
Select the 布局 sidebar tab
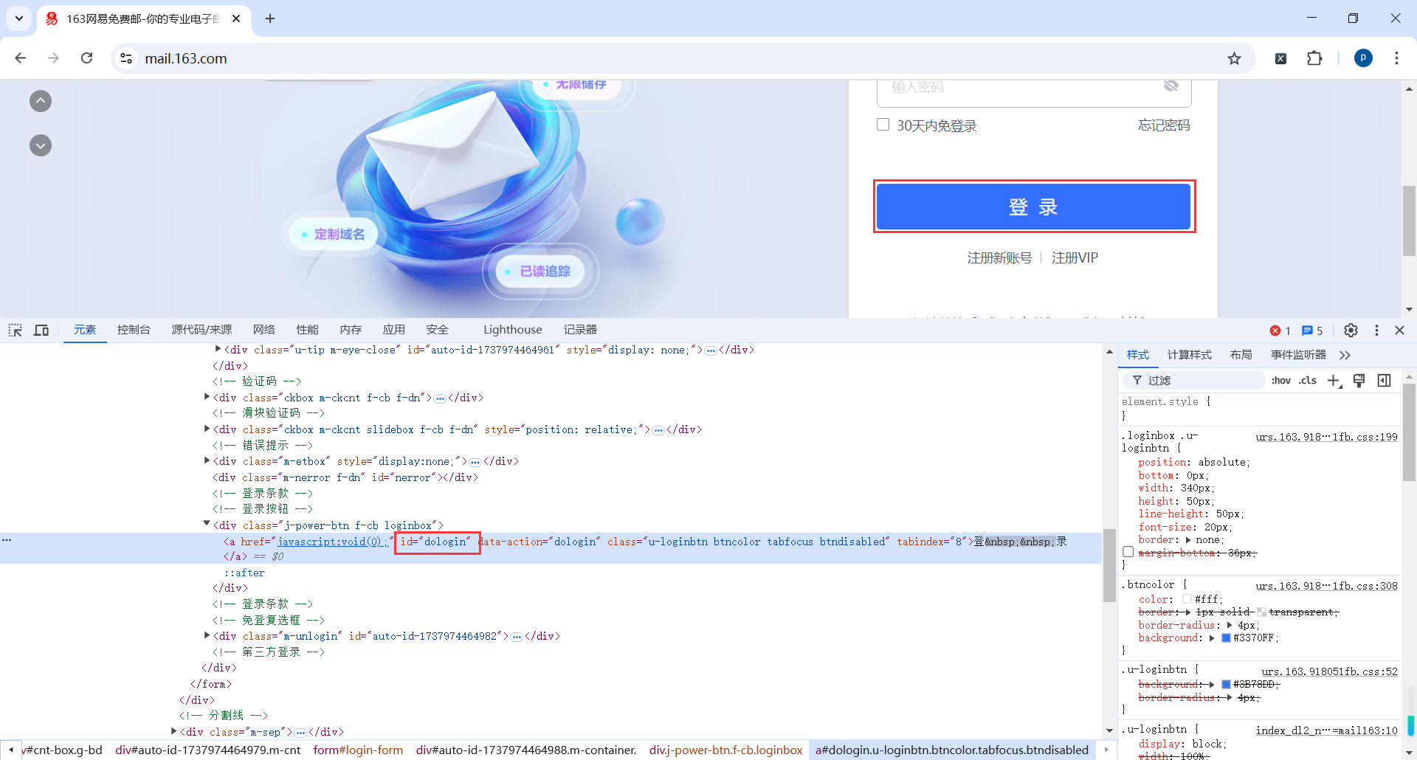click(1241, 355)
